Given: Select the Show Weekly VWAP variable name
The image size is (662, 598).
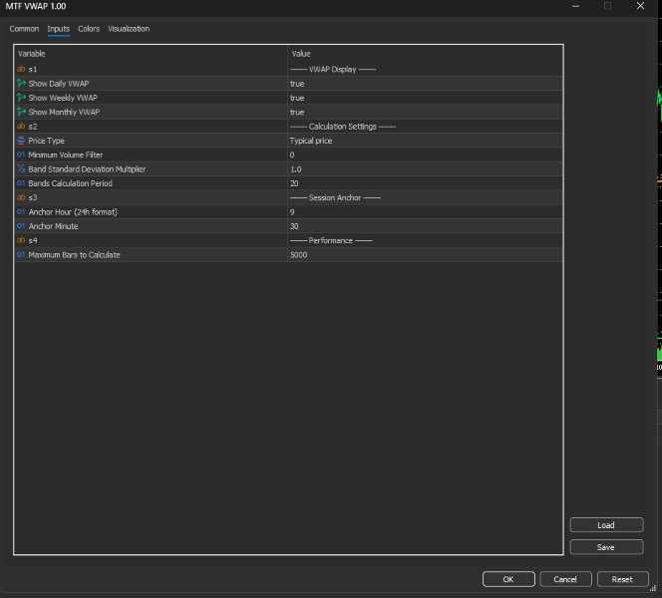Looking at the screenshot, I should point(63,98).
